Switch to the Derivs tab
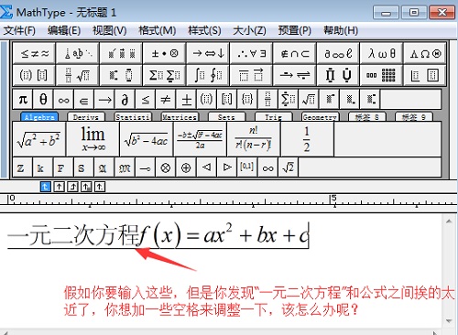This screenshot has height=335, width=458. [86, 117]
